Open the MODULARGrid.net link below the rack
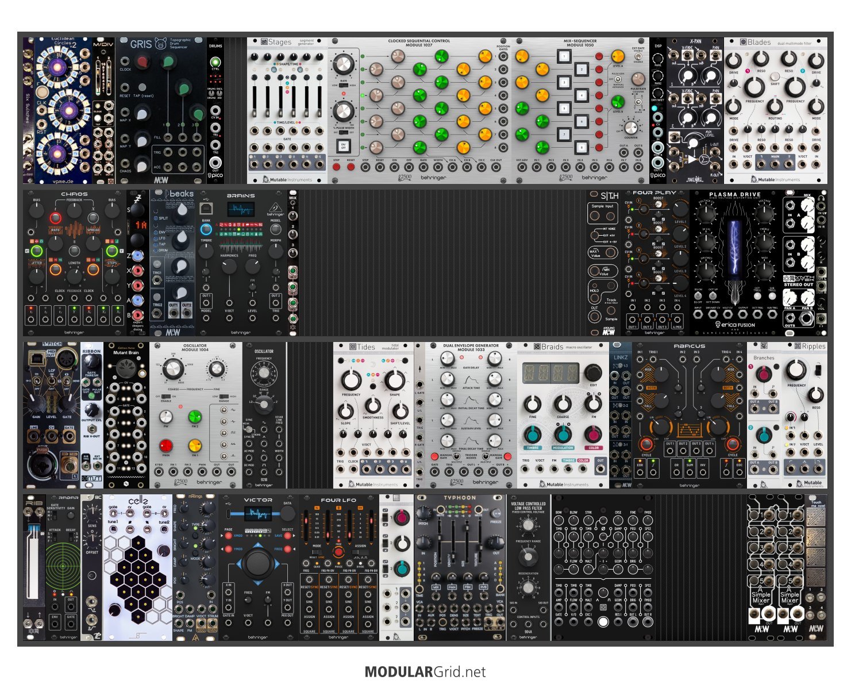The image size is (851, 684). [x=425, y=671]
